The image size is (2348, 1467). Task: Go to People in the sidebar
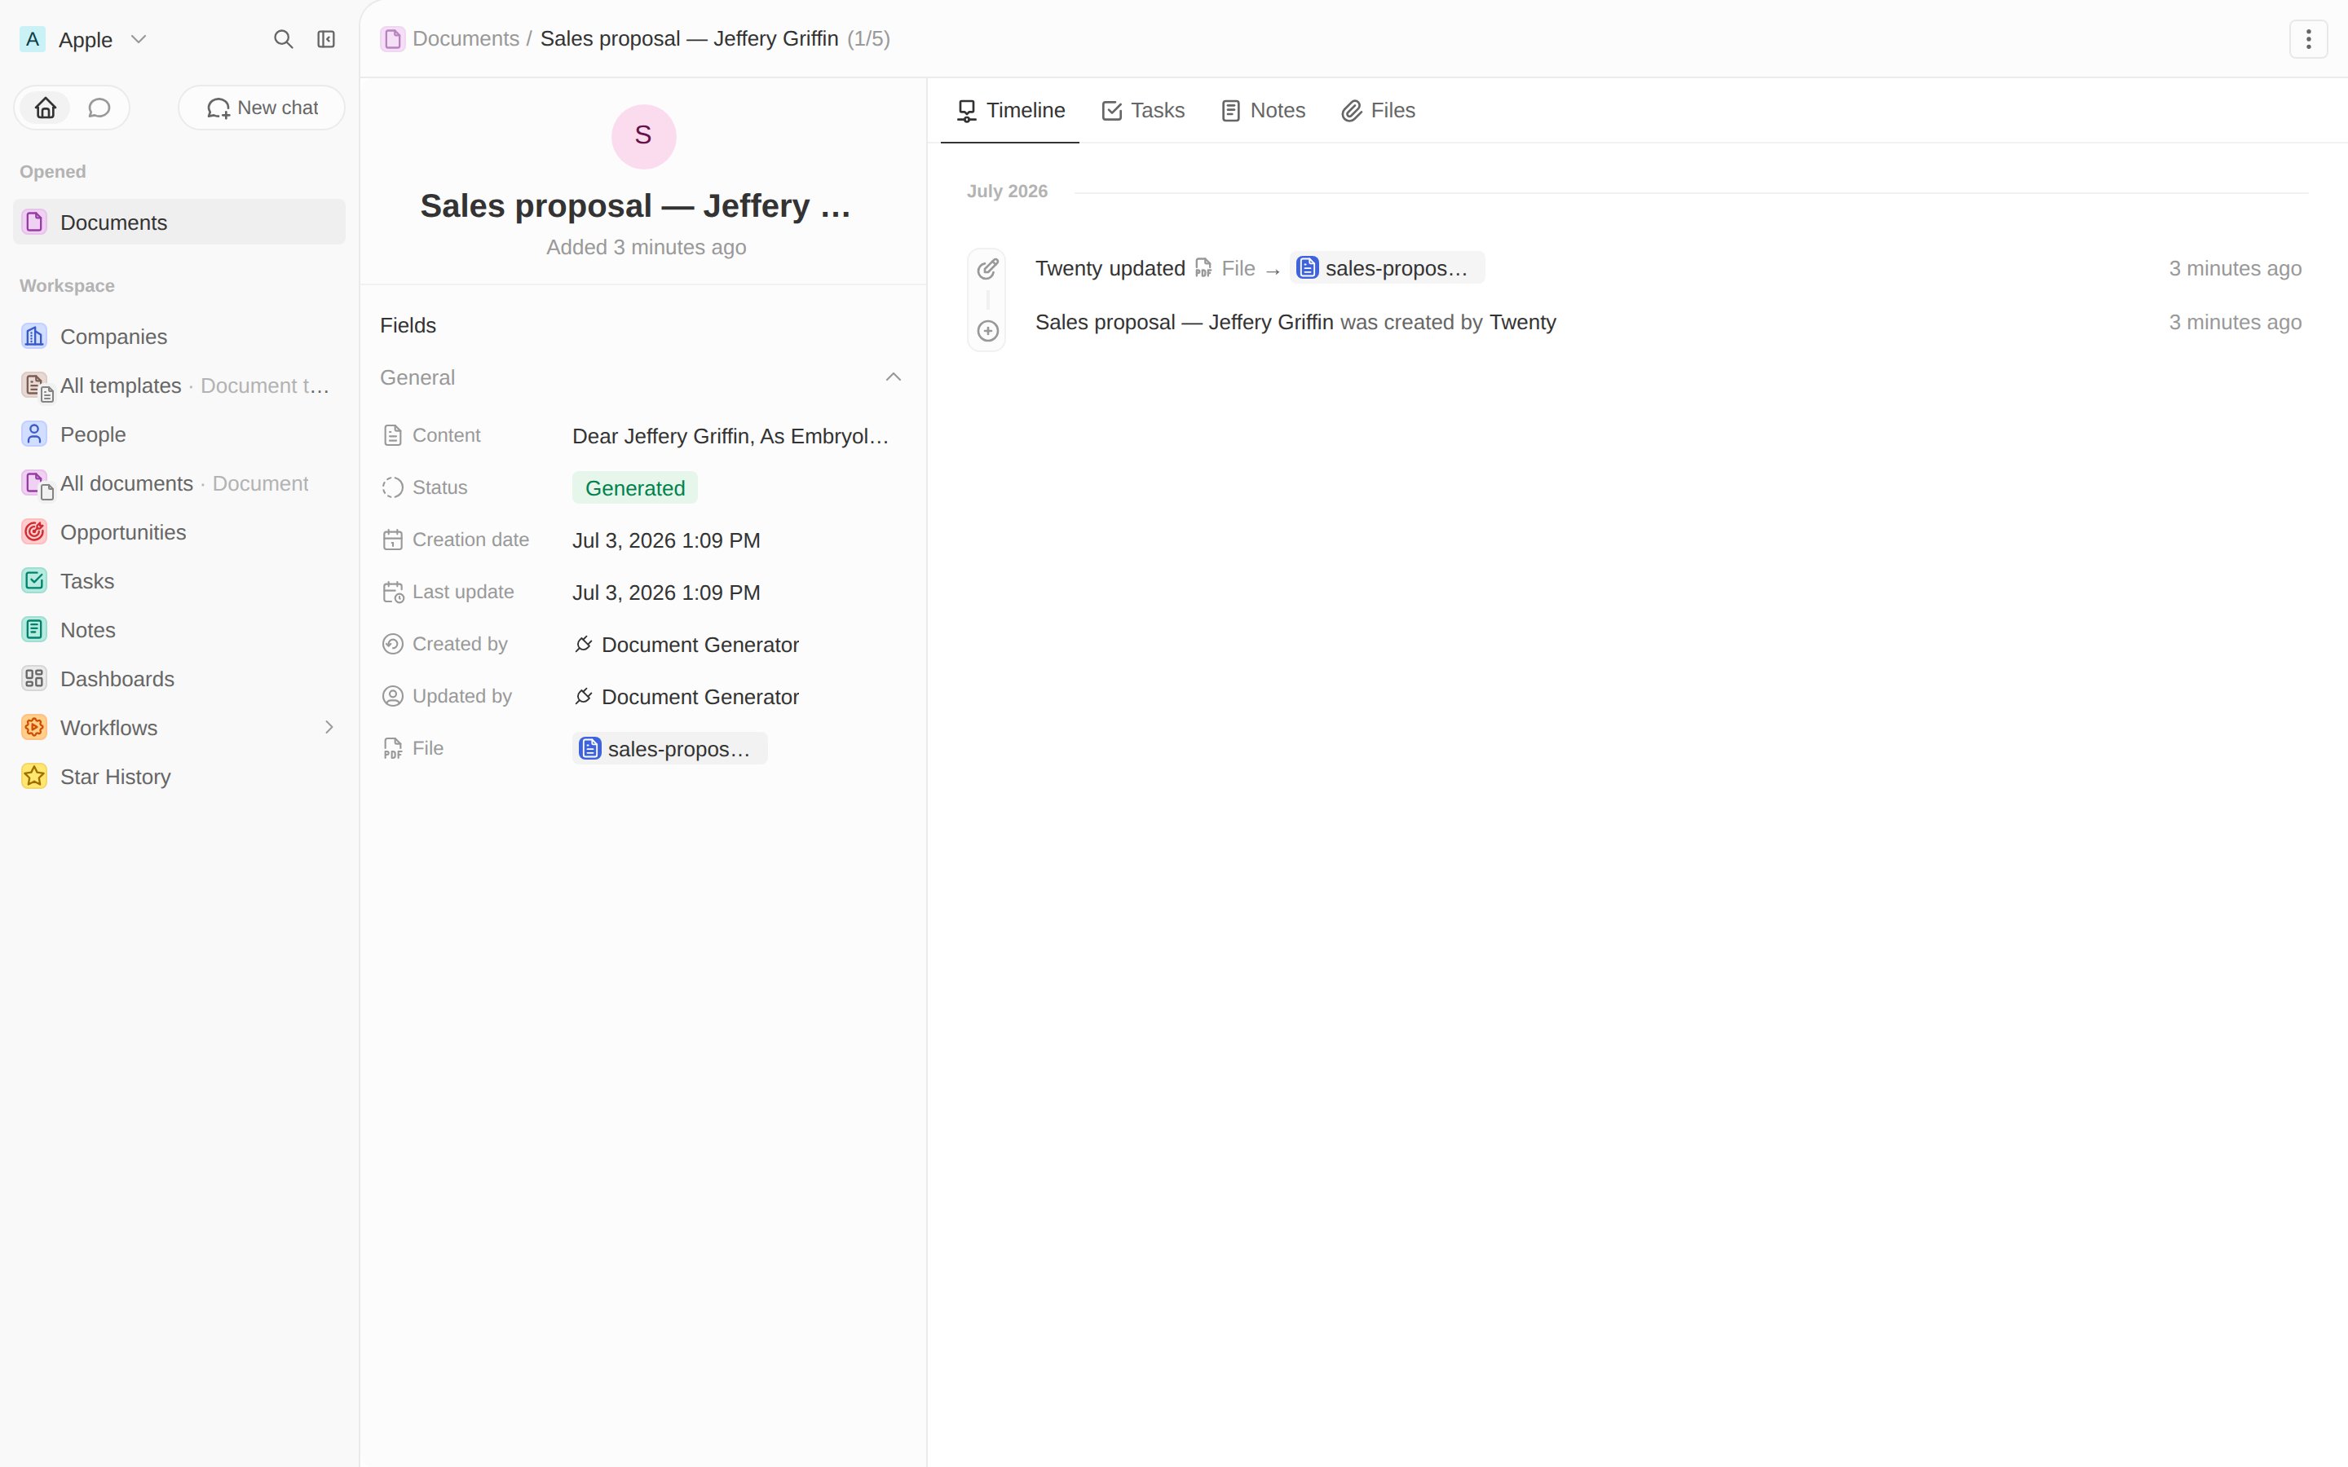click(x=179, y=434)
